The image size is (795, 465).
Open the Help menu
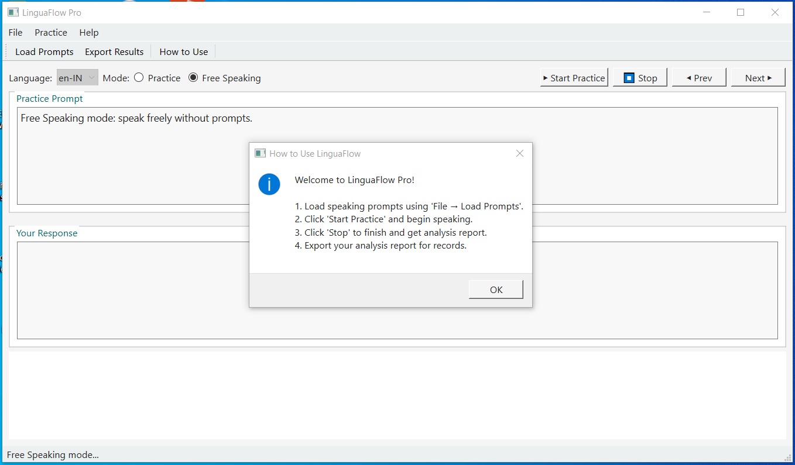[x=88, y=33]
